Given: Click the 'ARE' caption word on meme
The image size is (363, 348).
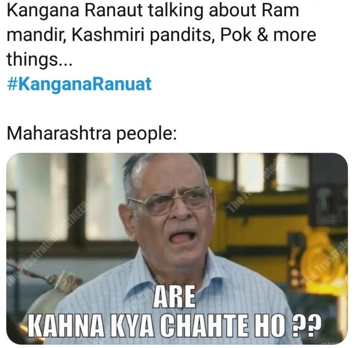Looking at the screenshot, I should point(174,297).
